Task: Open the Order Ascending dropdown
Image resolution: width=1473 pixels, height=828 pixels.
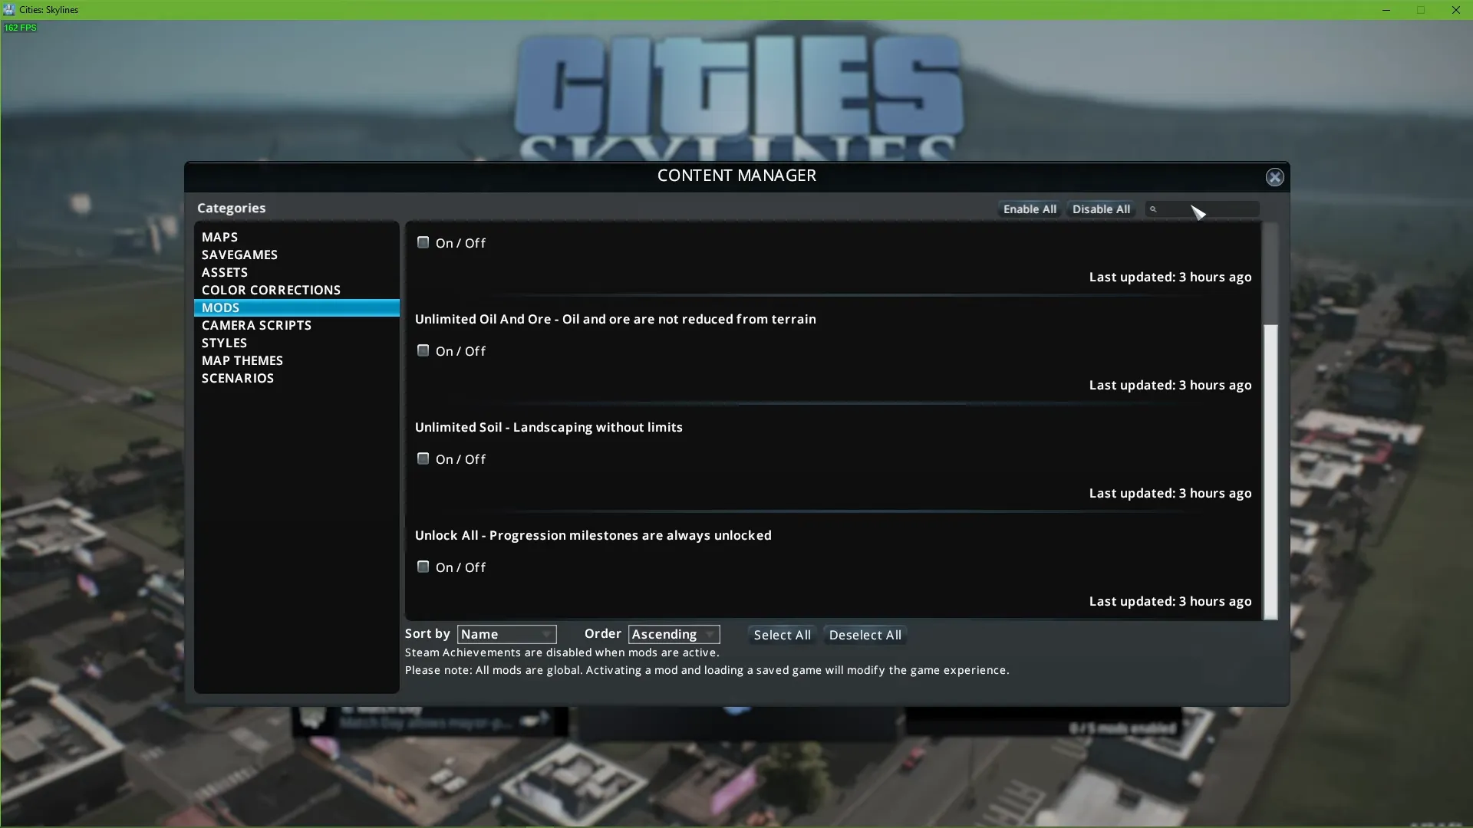Action: (674, 634)
